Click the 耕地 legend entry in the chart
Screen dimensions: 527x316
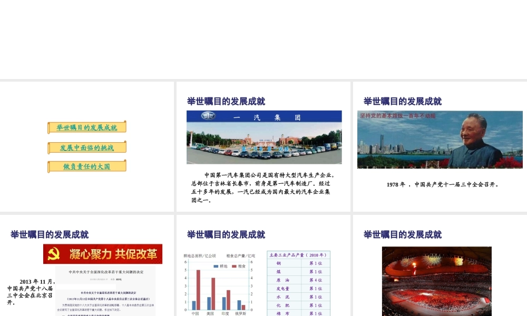coord(220,266)
